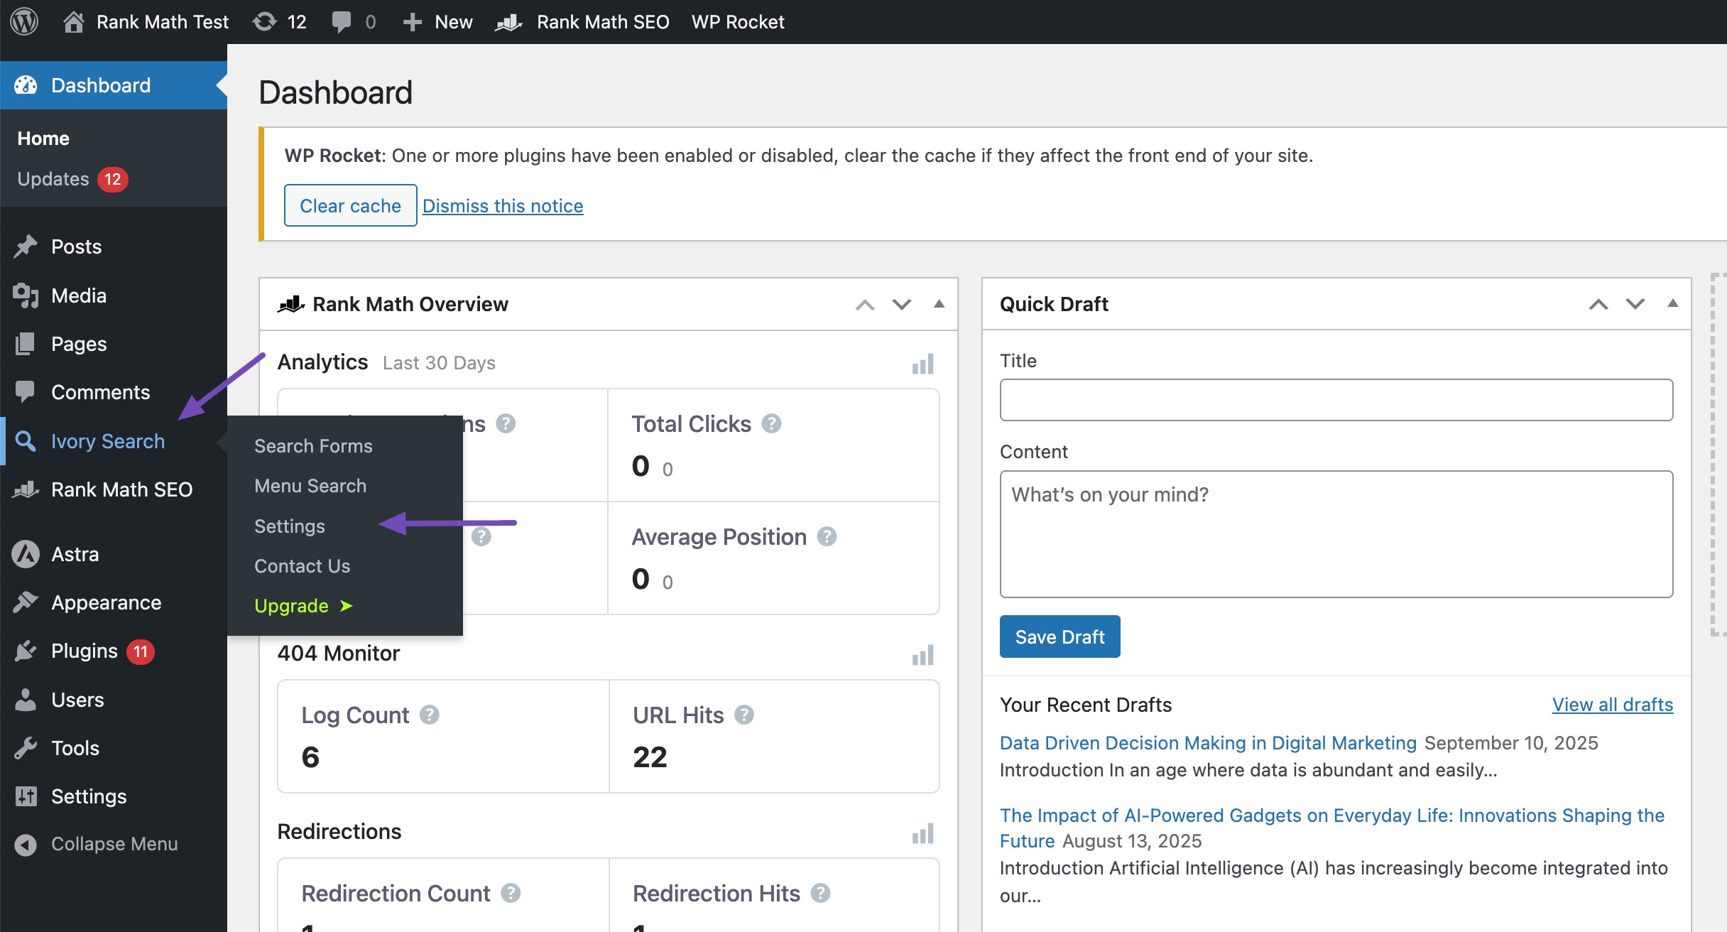This screenshot has height=932, width=1727.
Task: Click Upgrade in Ivory Search submenu
Action: click(x=303, y=606)
